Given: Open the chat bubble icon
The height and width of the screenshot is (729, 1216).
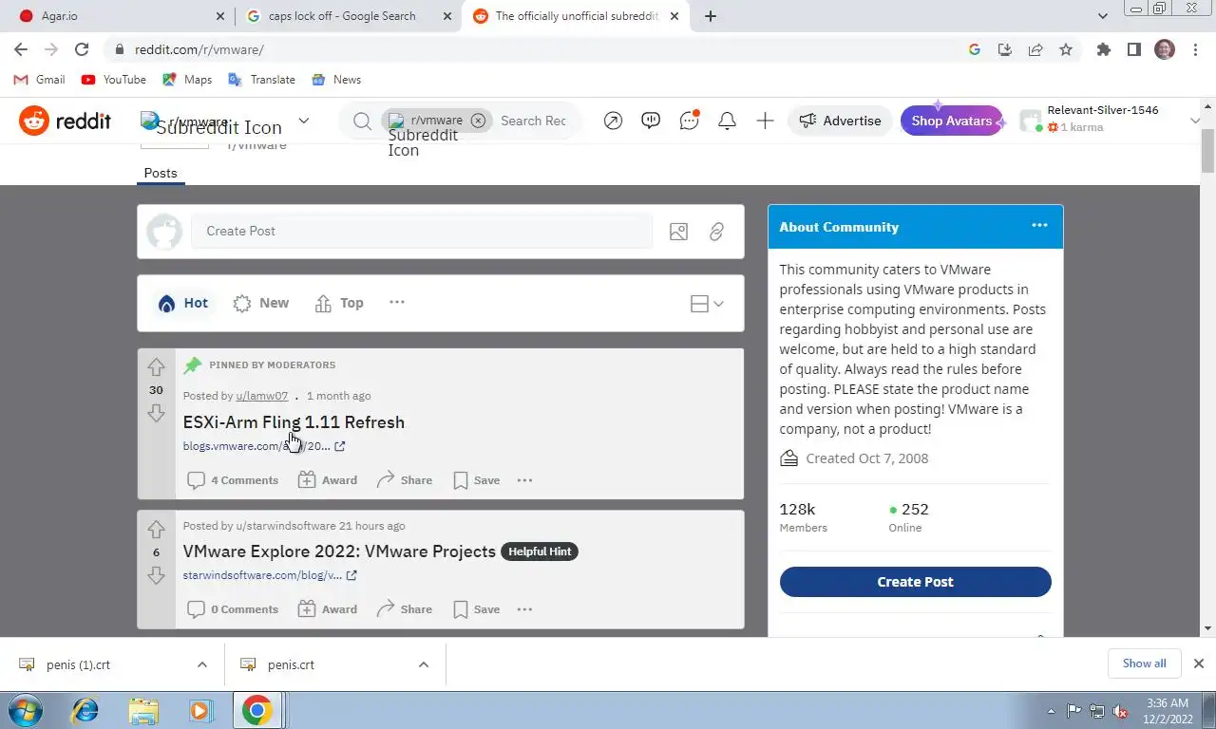Looking at the screenshot, I should pos(689,121).
